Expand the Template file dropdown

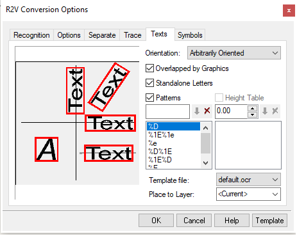[x=248, y=180]
